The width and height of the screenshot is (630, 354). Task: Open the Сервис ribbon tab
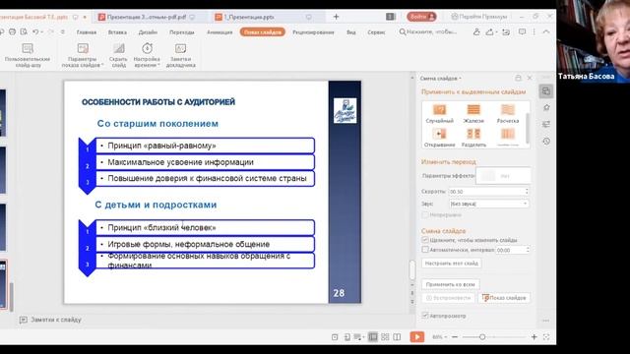(376, 32)
